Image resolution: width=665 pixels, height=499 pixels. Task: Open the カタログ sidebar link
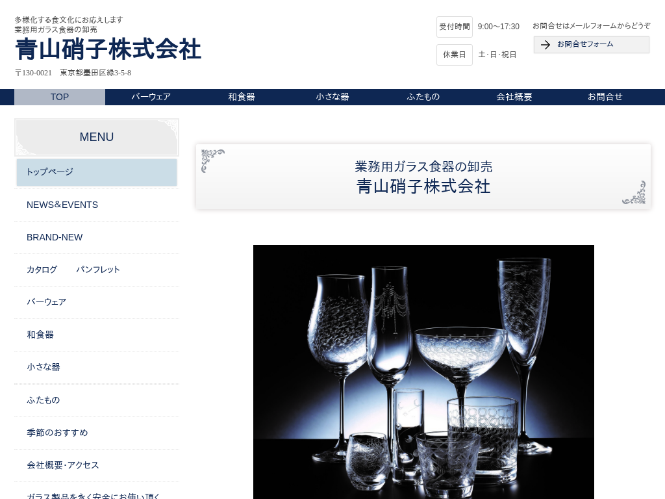click(x=42, y=270)
